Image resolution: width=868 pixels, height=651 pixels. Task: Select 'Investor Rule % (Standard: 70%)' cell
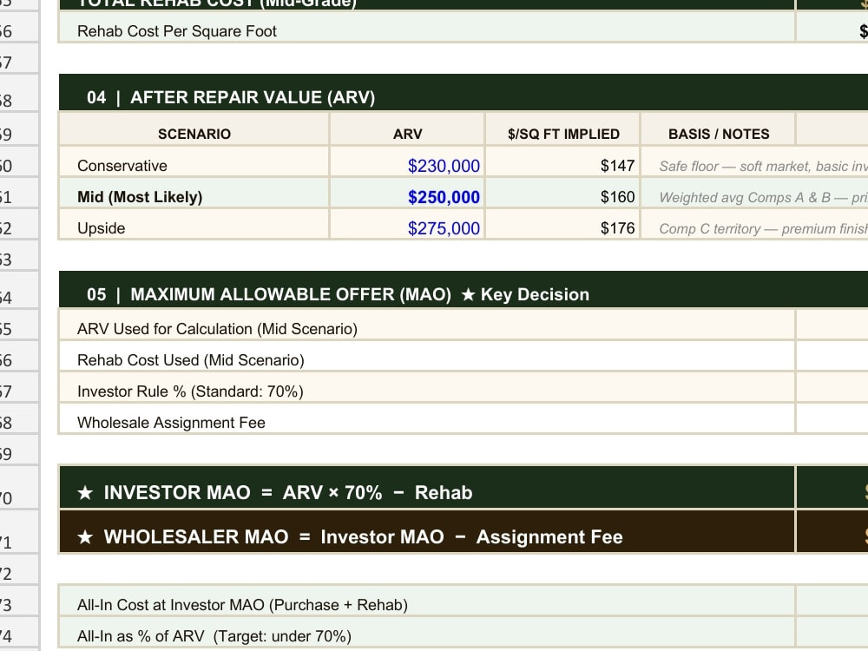point(427,387)
